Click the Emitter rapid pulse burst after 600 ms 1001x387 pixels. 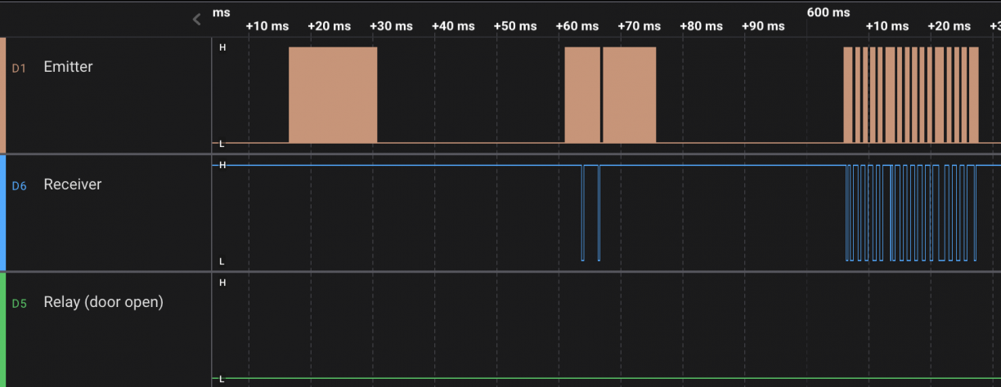(x=910, y=95)
